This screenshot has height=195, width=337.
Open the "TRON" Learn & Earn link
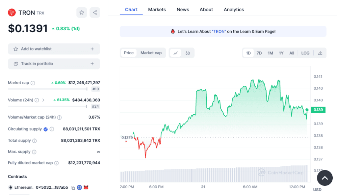219,31
